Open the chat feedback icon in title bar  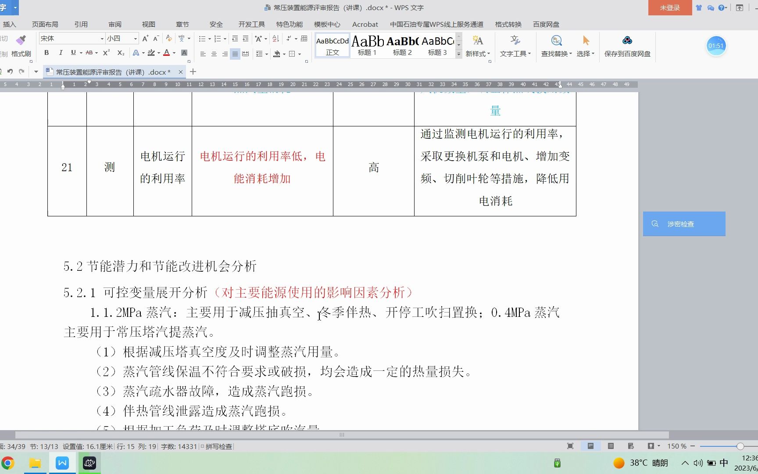711,7
